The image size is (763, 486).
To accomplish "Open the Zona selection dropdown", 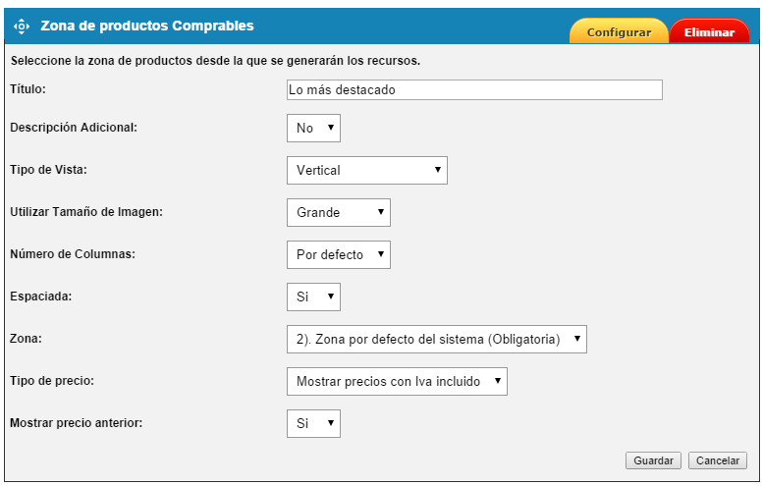I will (x=436, y=339).
